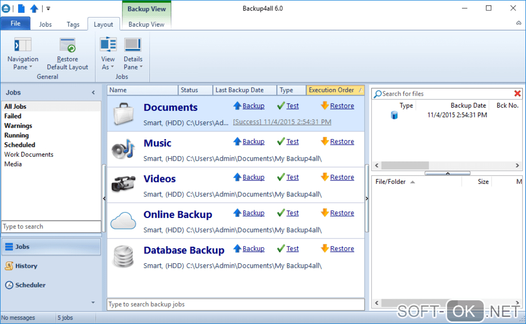This screenshot has height=324, width=526.
Task: Select the Layout ribbon tab
Action: [x=103, y=24]
